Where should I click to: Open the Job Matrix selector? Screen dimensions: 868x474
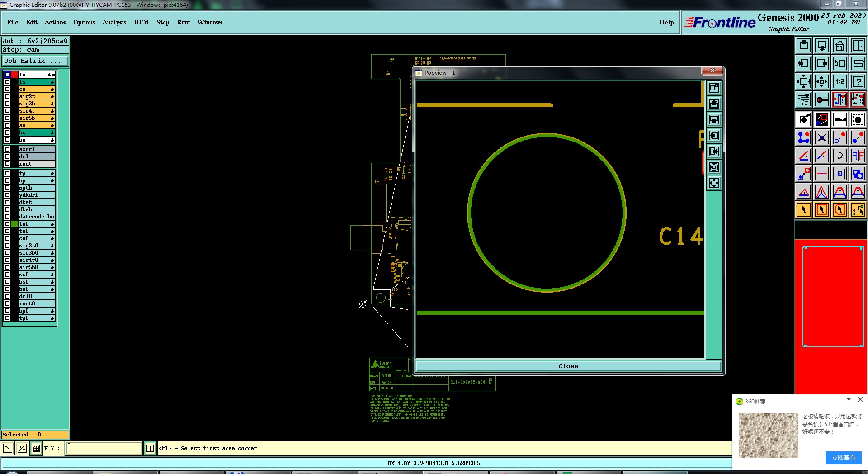click(35, 61)
